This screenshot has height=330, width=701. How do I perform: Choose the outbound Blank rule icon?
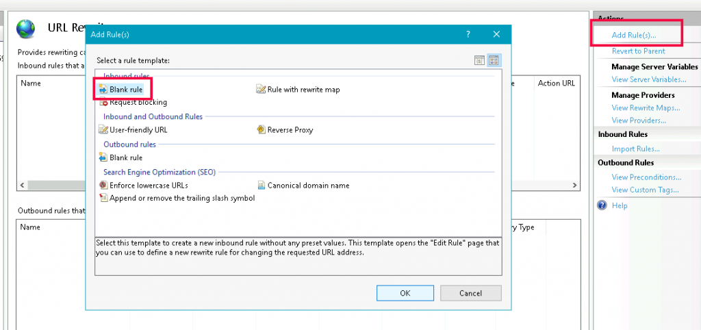pos(103,157)
